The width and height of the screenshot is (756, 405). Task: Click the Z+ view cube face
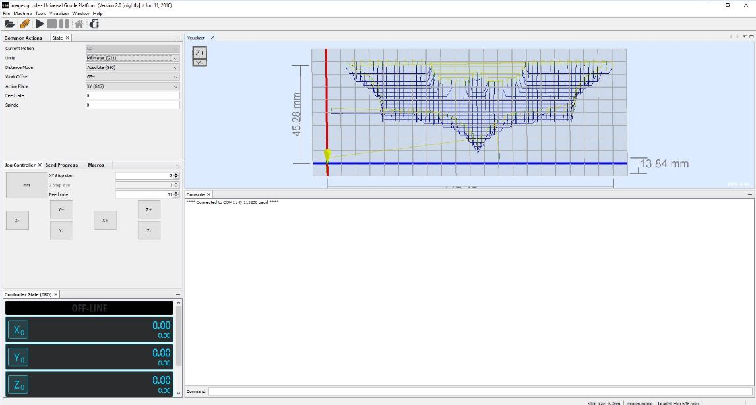[x=200, y=53]
